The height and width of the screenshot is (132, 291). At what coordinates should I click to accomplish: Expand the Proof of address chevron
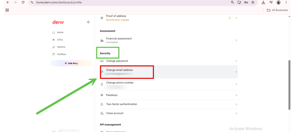pos(236,18)
